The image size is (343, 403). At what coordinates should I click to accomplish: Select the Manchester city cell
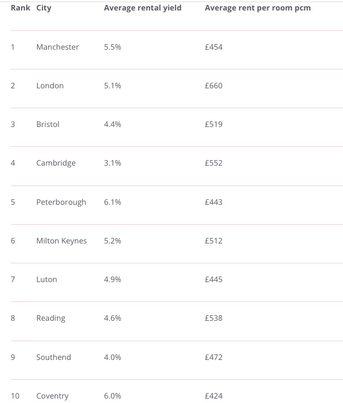(57, 47)
